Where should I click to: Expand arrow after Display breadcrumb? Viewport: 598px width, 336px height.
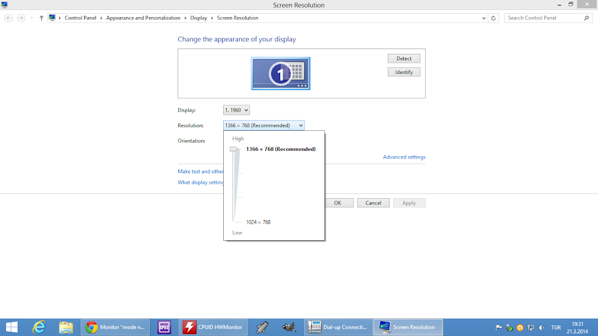tap(212, 18)
